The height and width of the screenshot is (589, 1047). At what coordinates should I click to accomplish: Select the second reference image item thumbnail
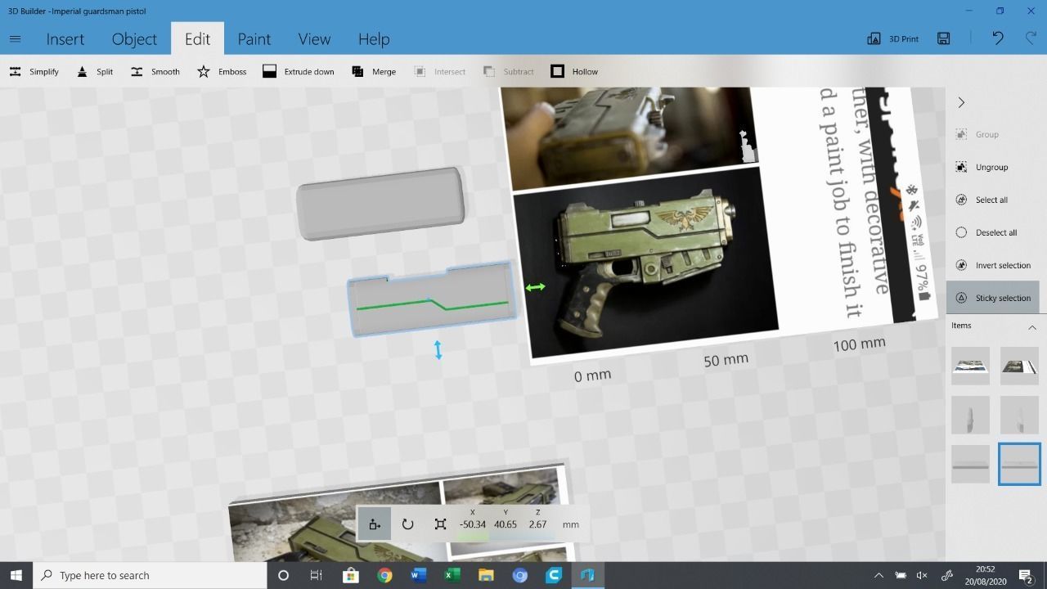click(x=1019, y=366)
